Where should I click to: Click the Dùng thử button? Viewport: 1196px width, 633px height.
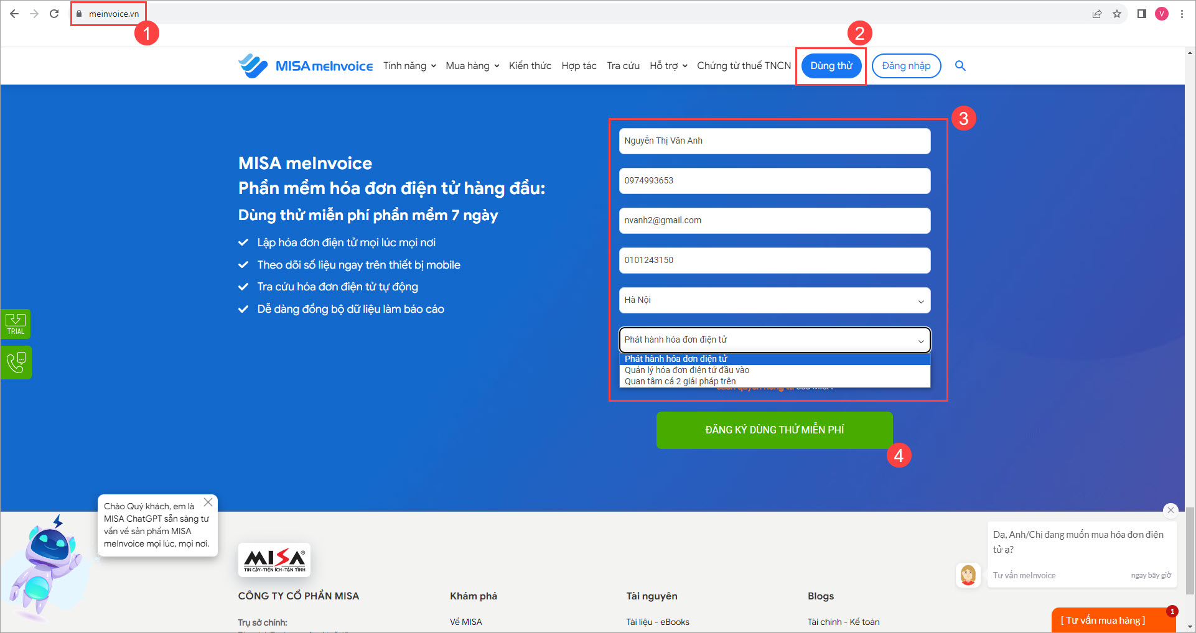point(831,66)
